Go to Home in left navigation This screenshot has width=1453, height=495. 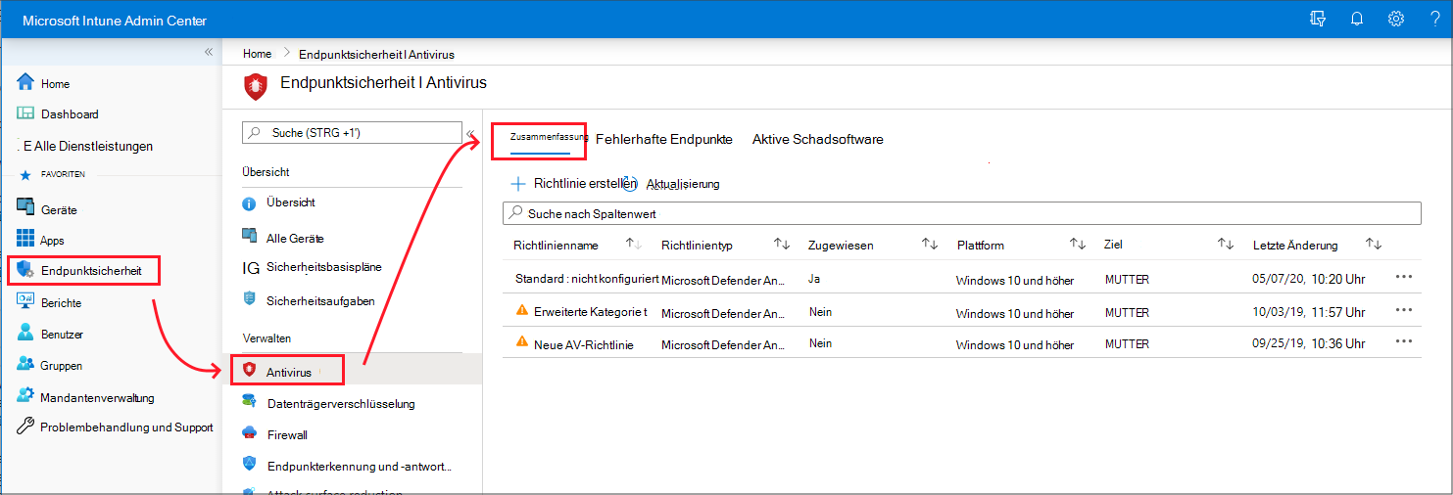point(55,84)
